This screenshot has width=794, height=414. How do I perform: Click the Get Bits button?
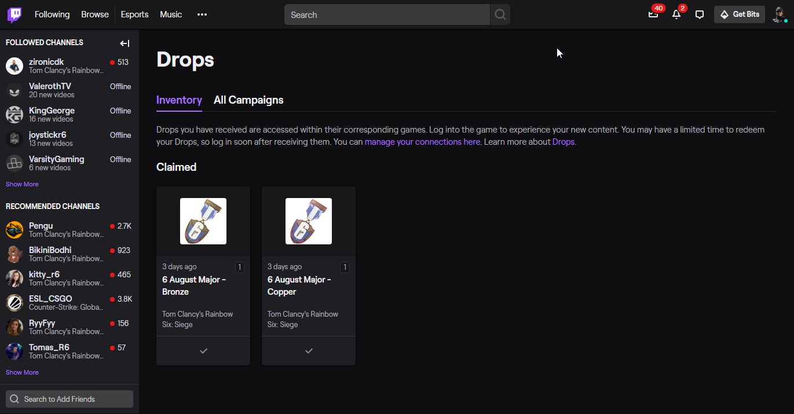pos(740,14)
